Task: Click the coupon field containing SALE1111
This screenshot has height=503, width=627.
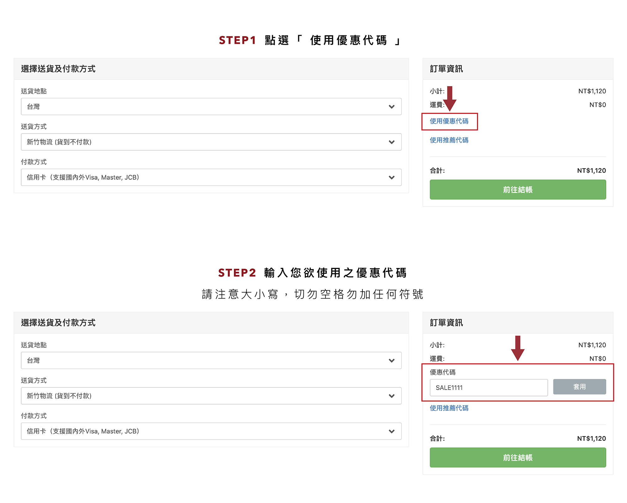Action: pyautogui.click(x=488, y=388)
